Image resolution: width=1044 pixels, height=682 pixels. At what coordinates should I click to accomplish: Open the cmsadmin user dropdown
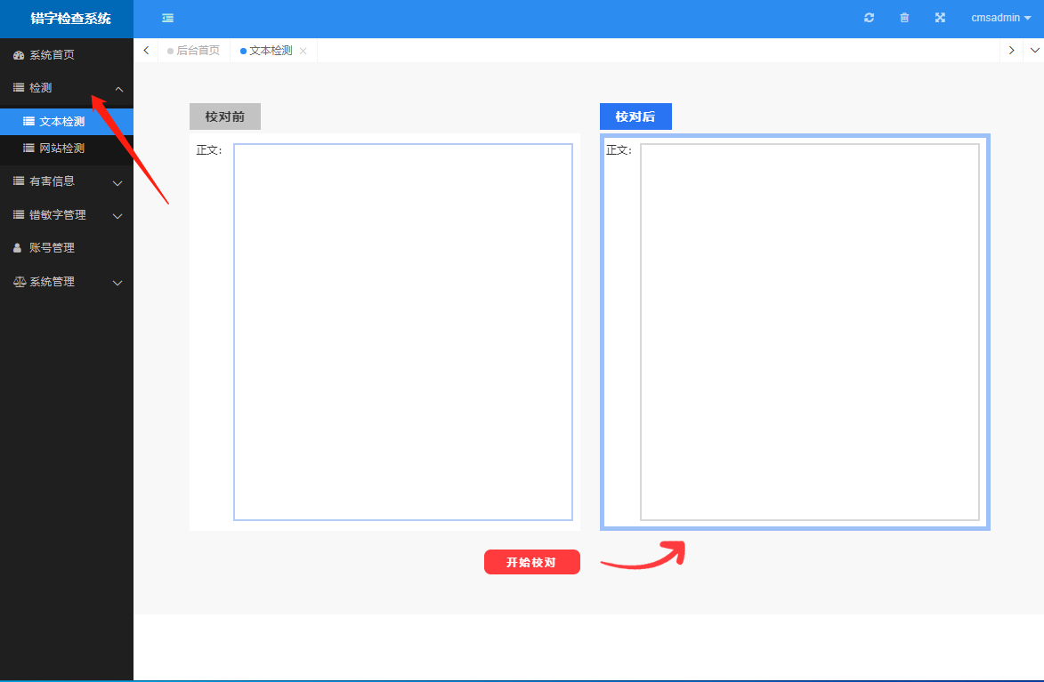coord(1000,18)
